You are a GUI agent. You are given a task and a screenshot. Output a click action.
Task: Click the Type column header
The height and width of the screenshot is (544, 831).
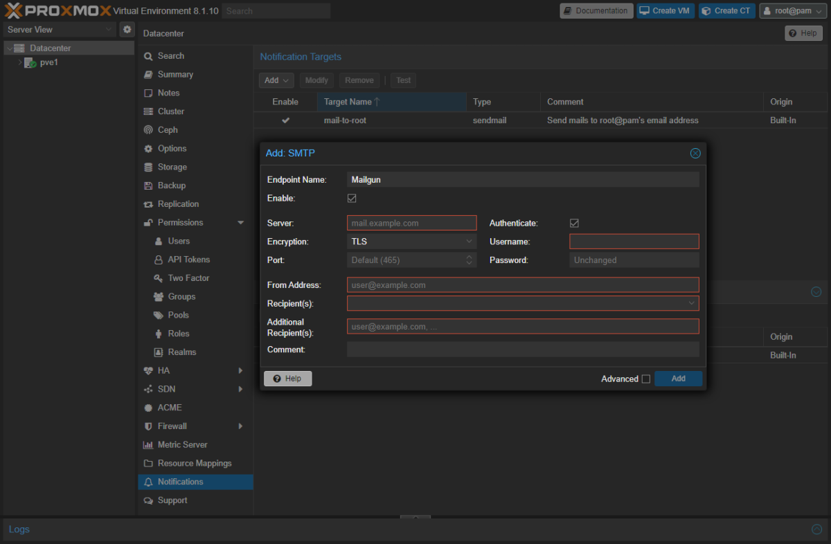503,102
